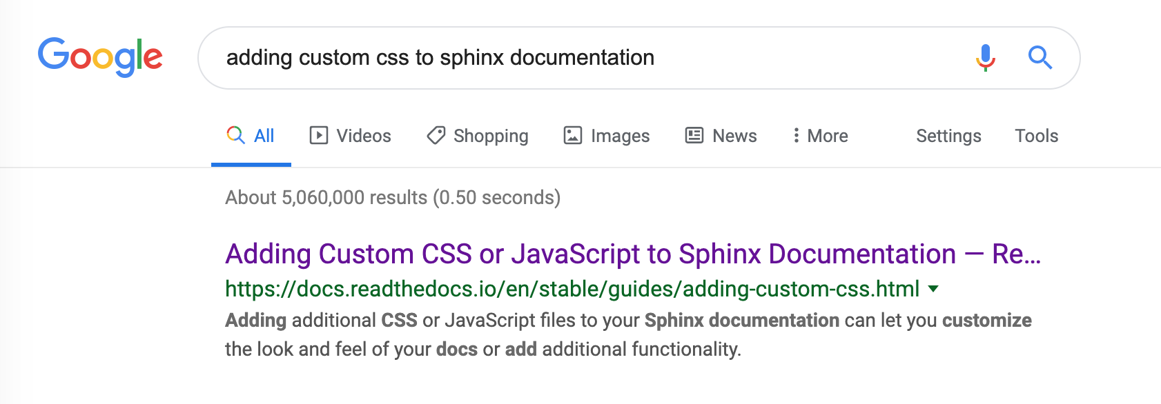Open the Read the Docs result link
Screen dimensions: 1161x404
[621, 254]
